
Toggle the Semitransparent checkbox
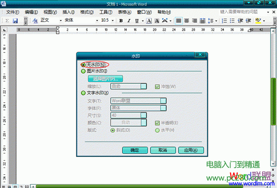pos(157,123)
